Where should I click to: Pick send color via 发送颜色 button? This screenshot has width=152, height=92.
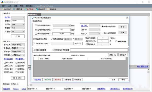(x=38, y=80)
